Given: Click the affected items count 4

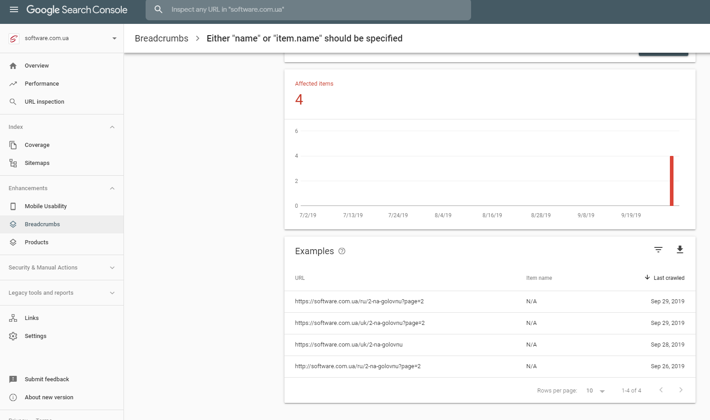Looking at the screenshot, I should pyautogui.click(x=299, y=100).
